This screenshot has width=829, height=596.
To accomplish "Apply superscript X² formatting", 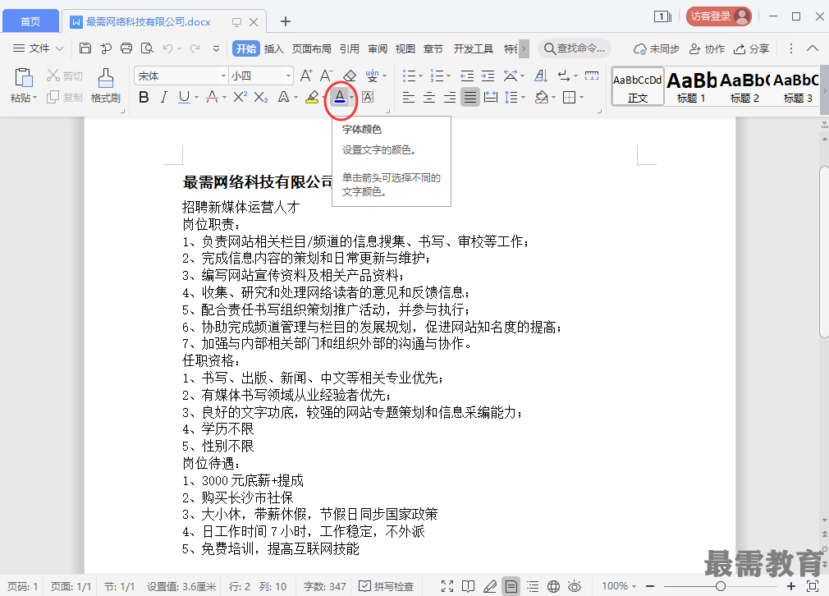I will 240,97.
